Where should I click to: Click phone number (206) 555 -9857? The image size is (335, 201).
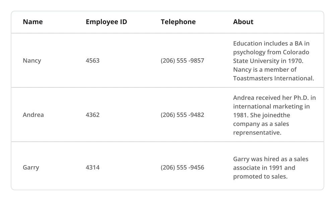point(182,61)
